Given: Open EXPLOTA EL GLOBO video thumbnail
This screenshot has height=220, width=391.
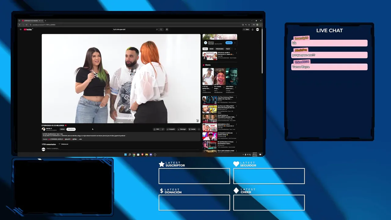Looking at the screenshot, I should [210, 56].
